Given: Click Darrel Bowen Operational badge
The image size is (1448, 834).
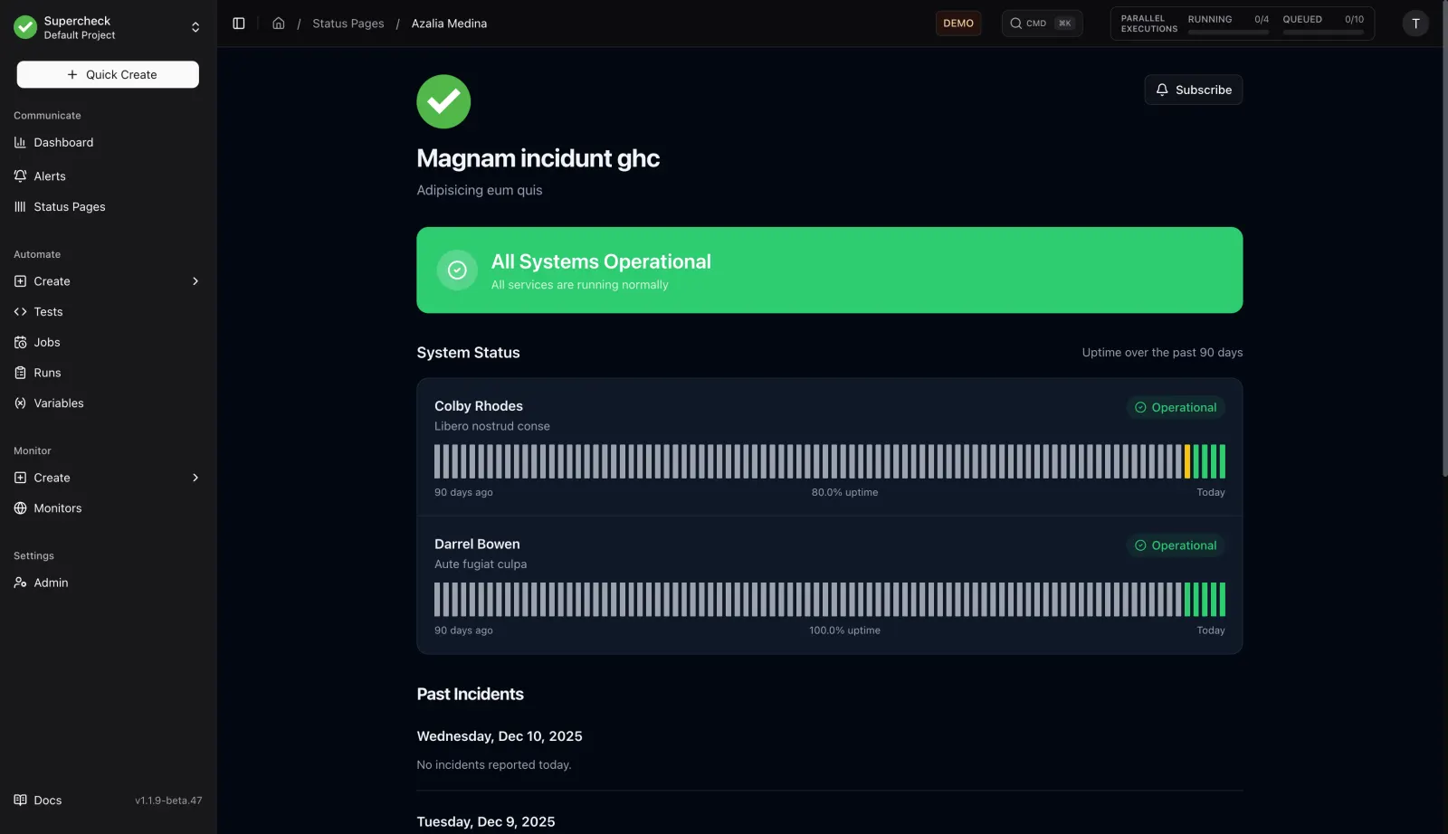Looking at the screenshot, I should (x=1176, y=545).
